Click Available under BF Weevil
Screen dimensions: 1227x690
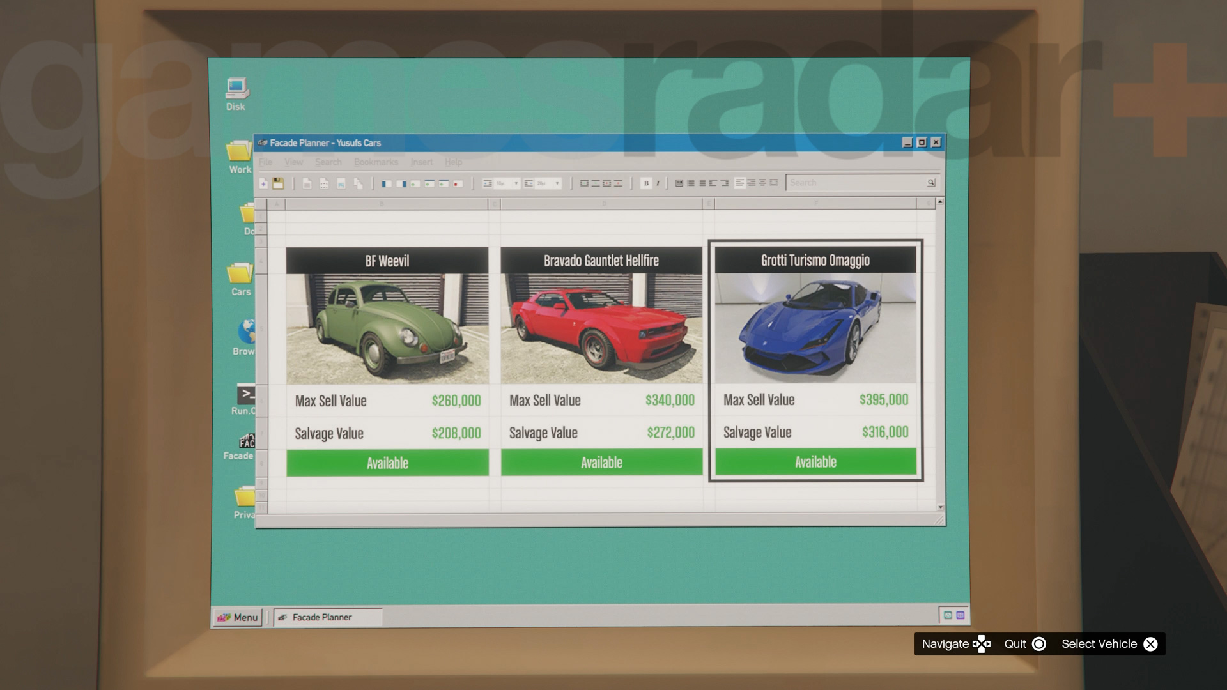pyautogui.click(x=387, y=463)
